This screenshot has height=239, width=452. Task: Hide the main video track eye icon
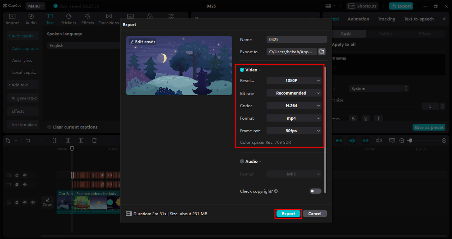tap(25, 202)
